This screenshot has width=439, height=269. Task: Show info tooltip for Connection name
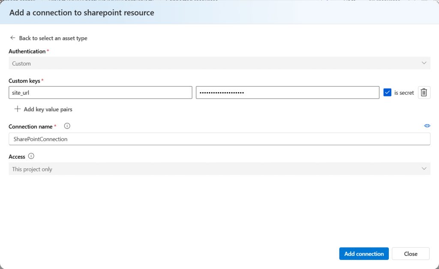pyautogui.click(x=67, y=126)
